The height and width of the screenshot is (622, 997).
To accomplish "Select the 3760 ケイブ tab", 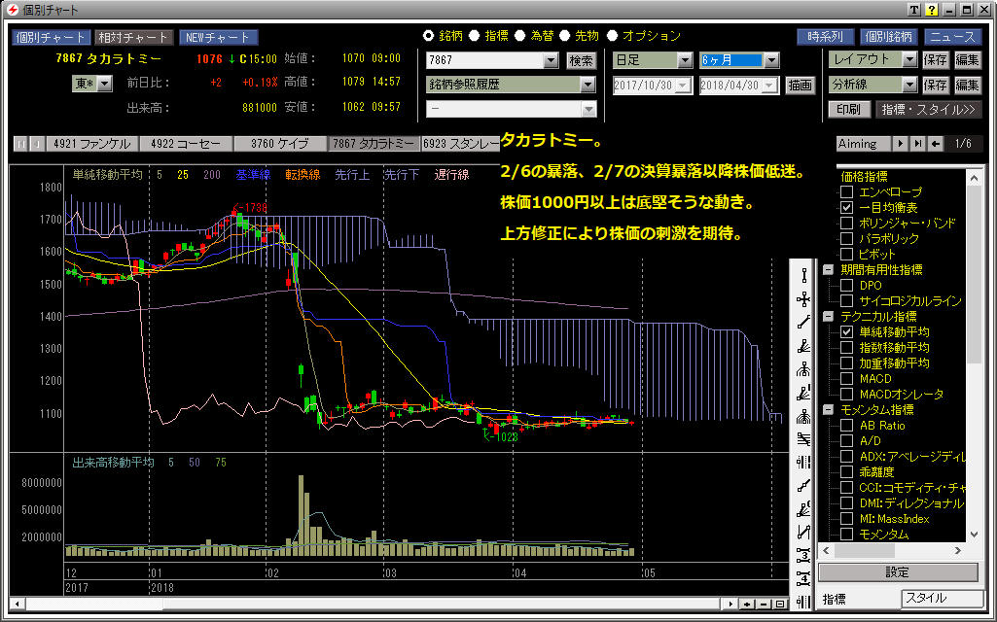I will tap(280, 144).
